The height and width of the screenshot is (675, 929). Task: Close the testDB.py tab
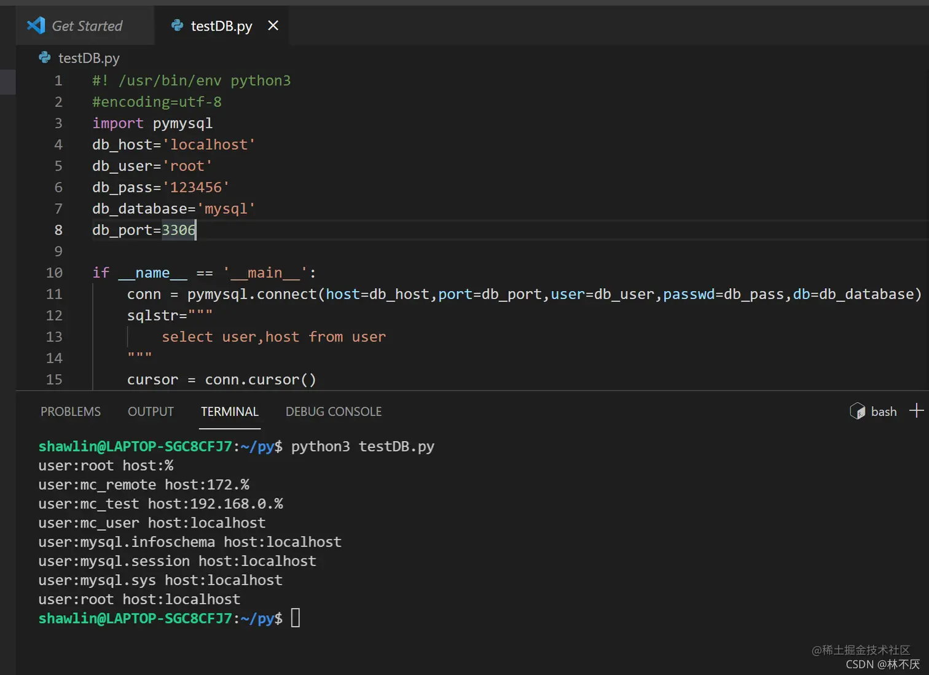(x=273, y=26)
